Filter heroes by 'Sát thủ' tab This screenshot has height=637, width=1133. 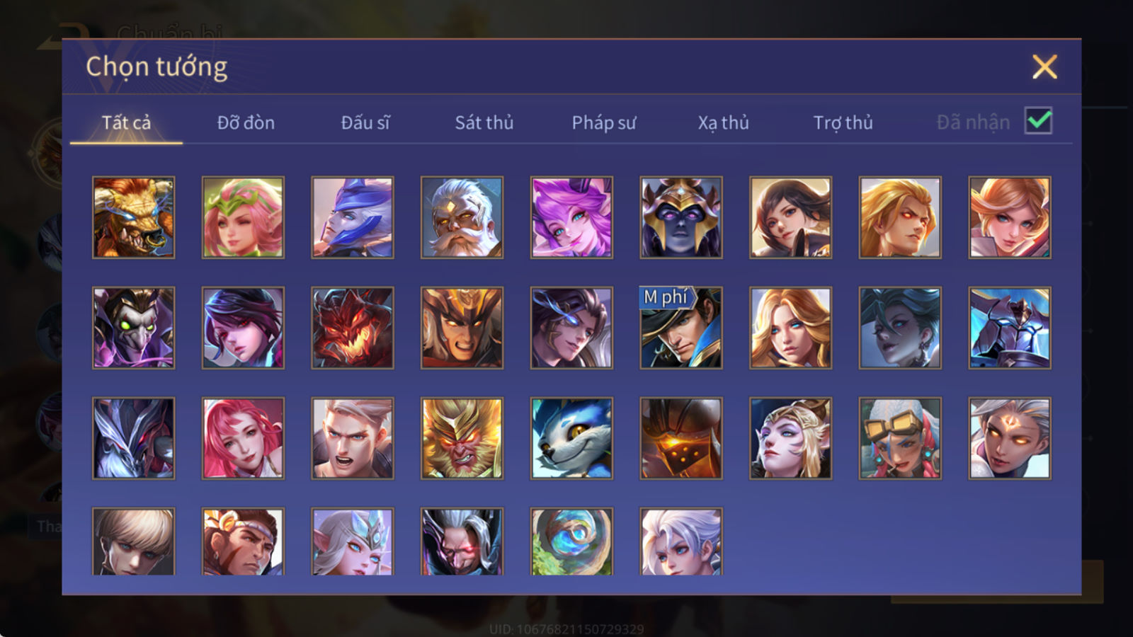point(484,122)
